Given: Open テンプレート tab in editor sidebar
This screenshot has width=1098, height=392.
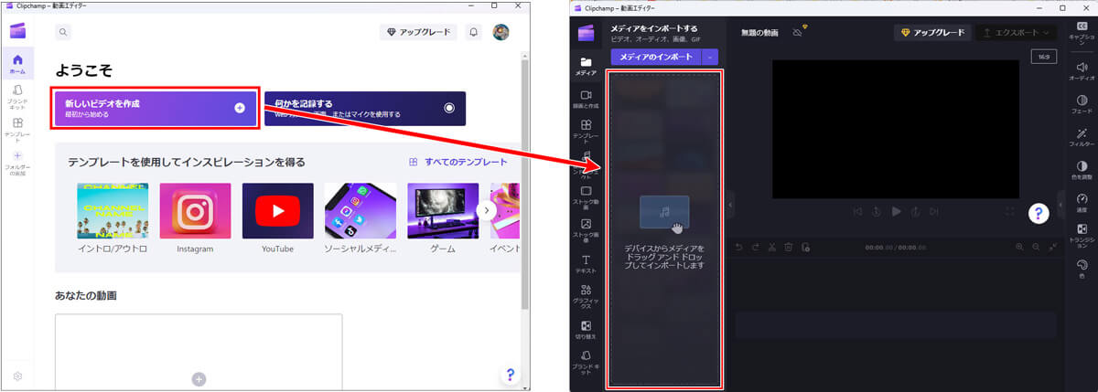Looking at the screenshot, I should tap(586, 132).
